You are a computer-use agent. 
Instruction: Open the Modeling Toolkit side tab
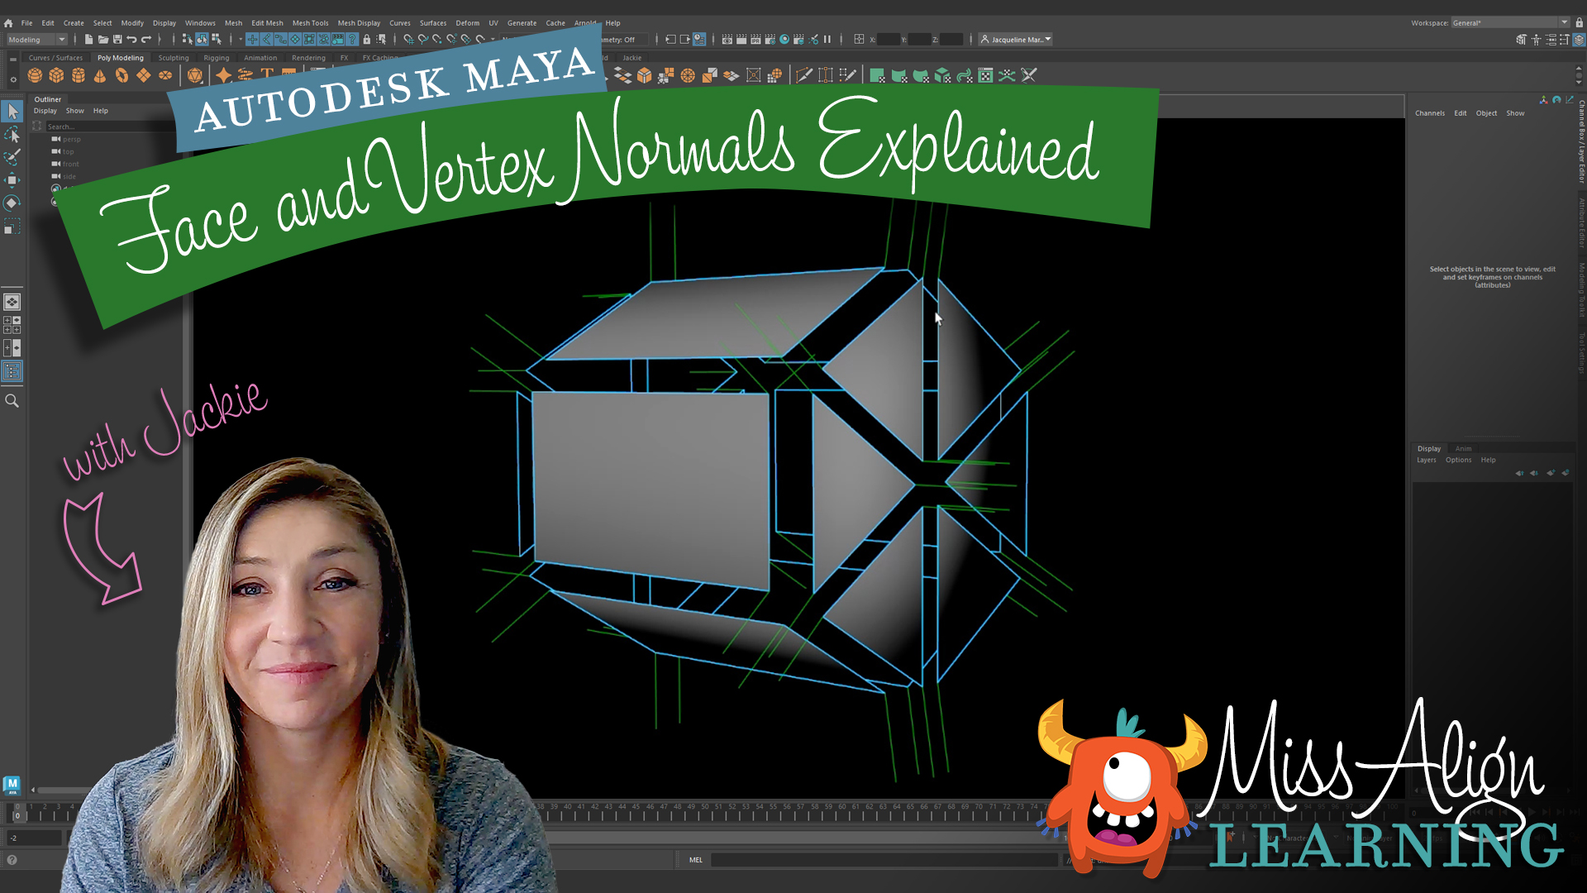1581,290
